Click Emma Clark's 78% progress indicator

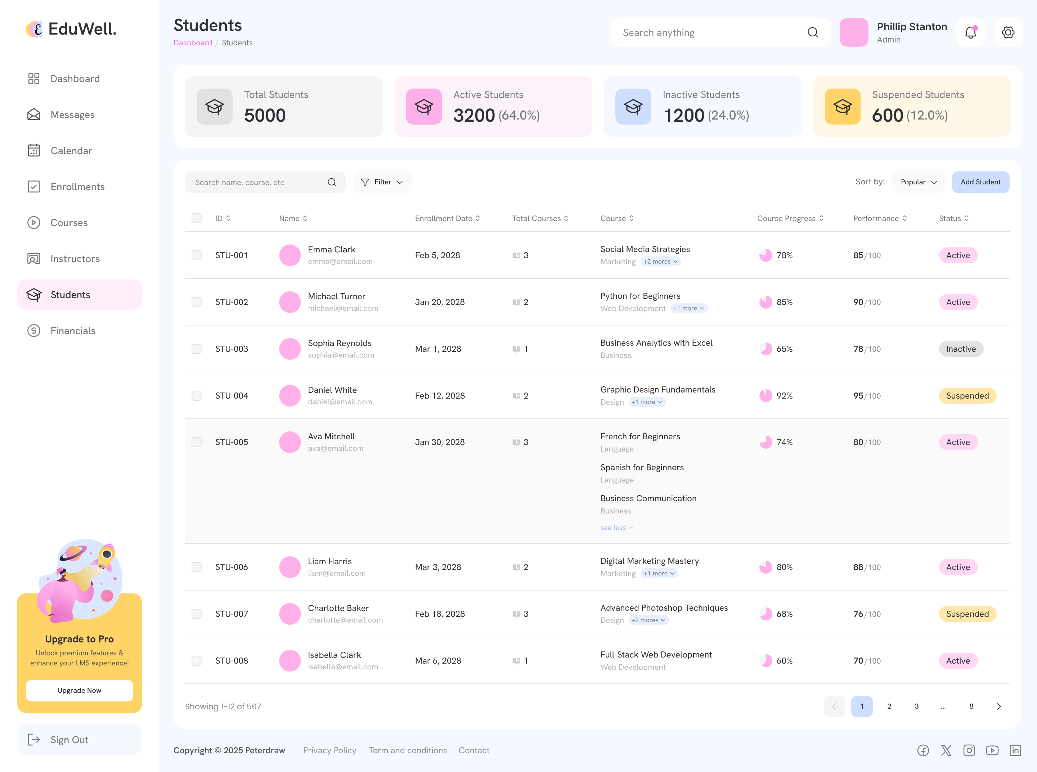765,255
